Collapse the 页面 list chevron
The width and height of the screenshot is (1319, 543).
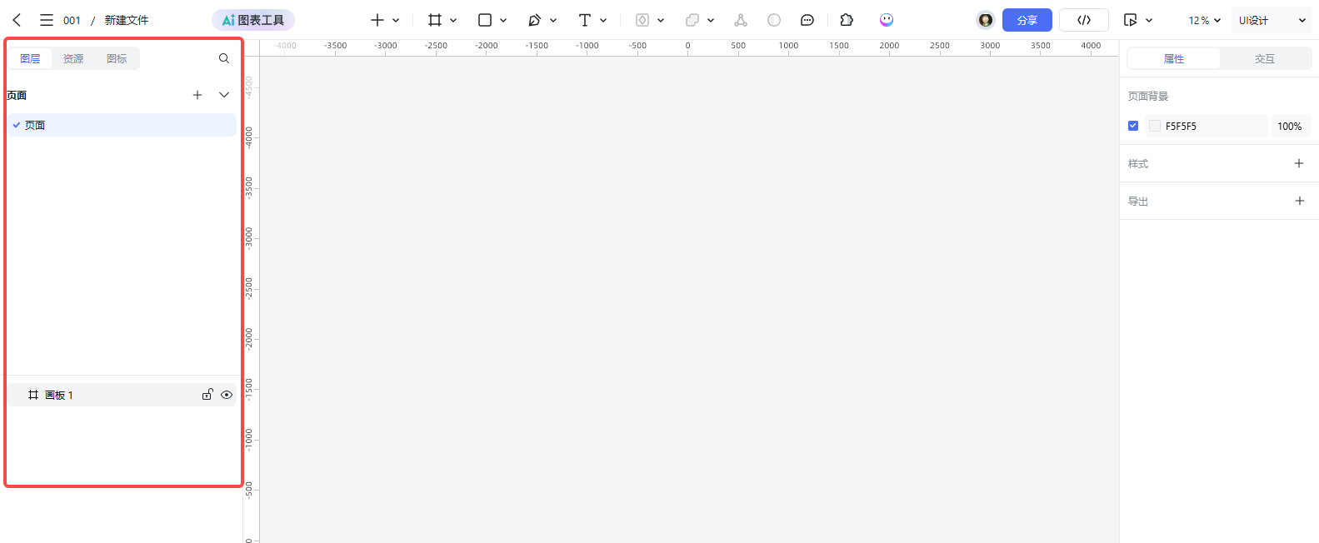tap(224, 95)
